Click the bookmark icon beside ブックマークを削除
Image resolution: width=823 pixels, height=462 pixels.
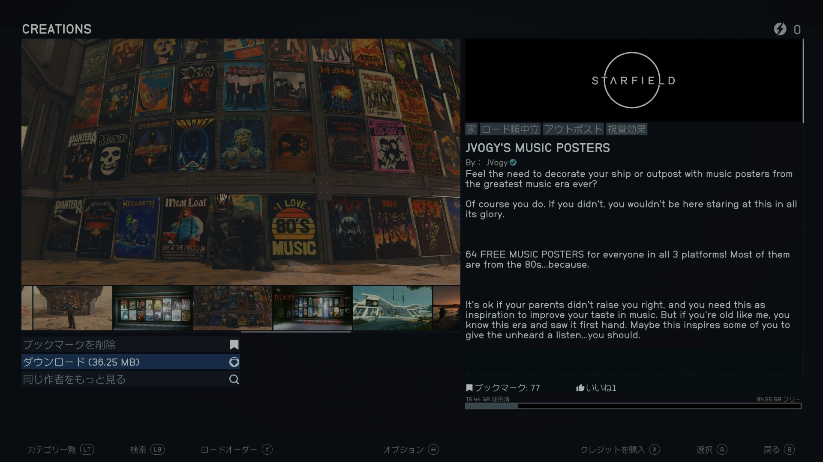pyautogui.click(x=234, y=345)
